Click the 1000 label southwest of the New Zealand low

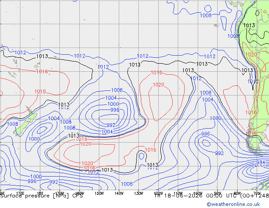34,139
